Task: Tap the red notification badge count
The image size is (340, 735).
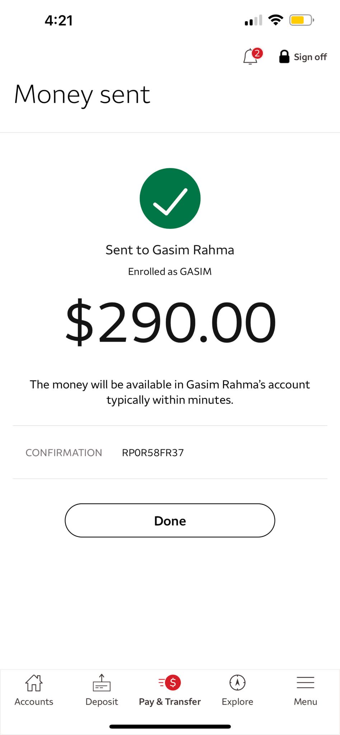Action: [x=257, y=53]
